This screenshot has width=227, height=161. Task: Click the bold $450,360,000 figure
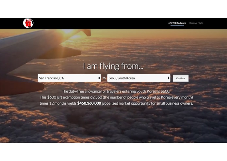[x=89, y=103]
